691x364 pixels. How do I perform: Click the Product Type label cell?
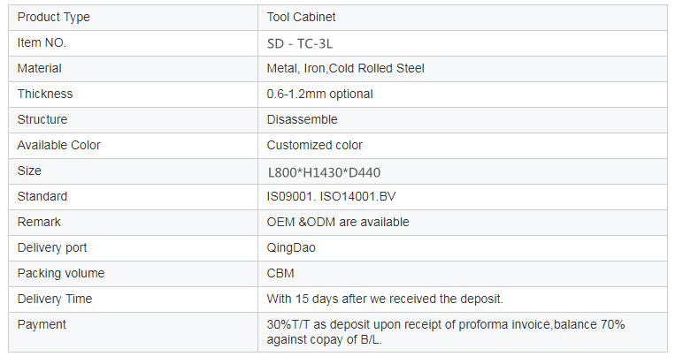click(x=133, y=18)
